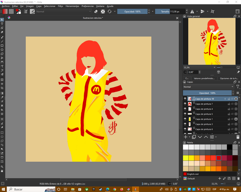Click Windows Start button

tap(3, 189)
